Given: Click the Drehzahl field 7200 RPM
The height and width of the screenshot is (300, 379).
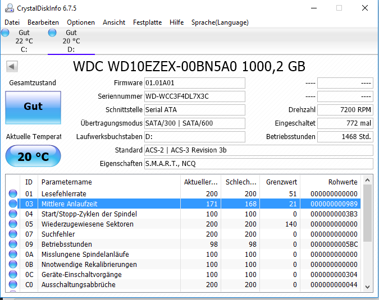Looking at the screenshot, I should pos(345,110).
